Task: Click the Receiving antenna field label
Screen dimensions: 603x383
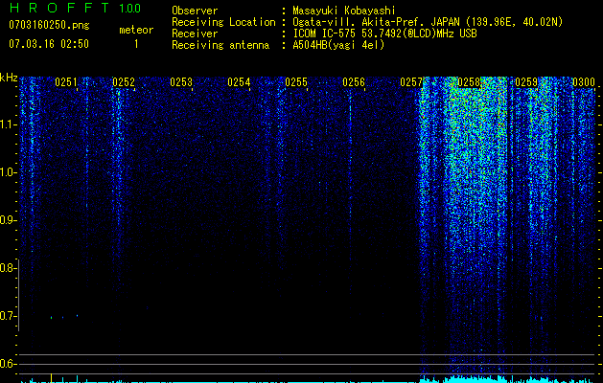Action: coord(220,45)
